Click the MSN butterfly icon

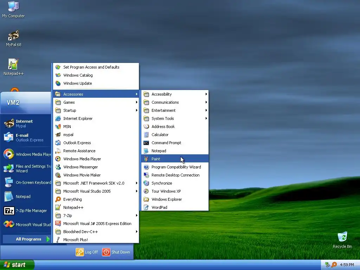click(x=58, y=127)
